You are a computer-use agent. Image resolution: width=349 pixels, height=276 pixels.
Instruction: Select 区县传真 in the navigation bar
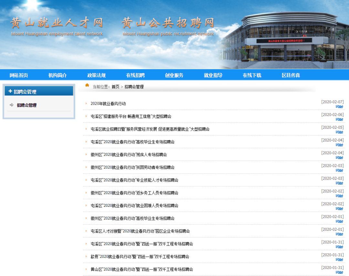291,75
